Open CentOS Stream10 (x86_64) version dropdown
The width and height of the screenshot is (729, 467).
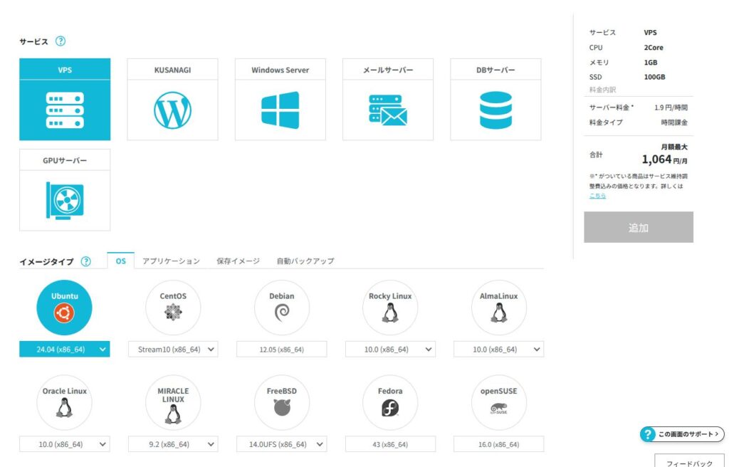[x=173, y=350]
